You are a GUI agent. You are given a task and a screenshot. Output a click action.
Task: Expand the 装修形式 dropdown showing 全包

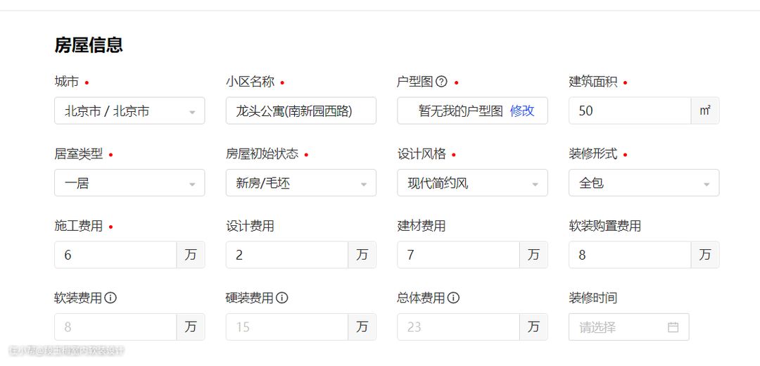[x=644, y=183]
